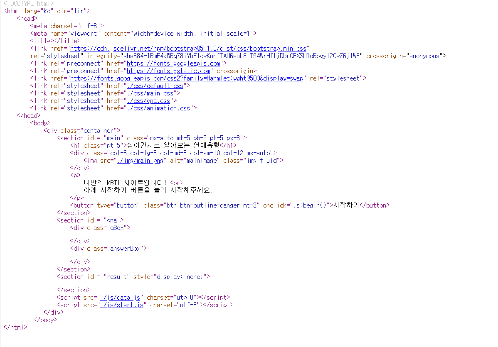Click the 시작하기 button text in code
The image size is (498, 347).
[x=346, y=205]
